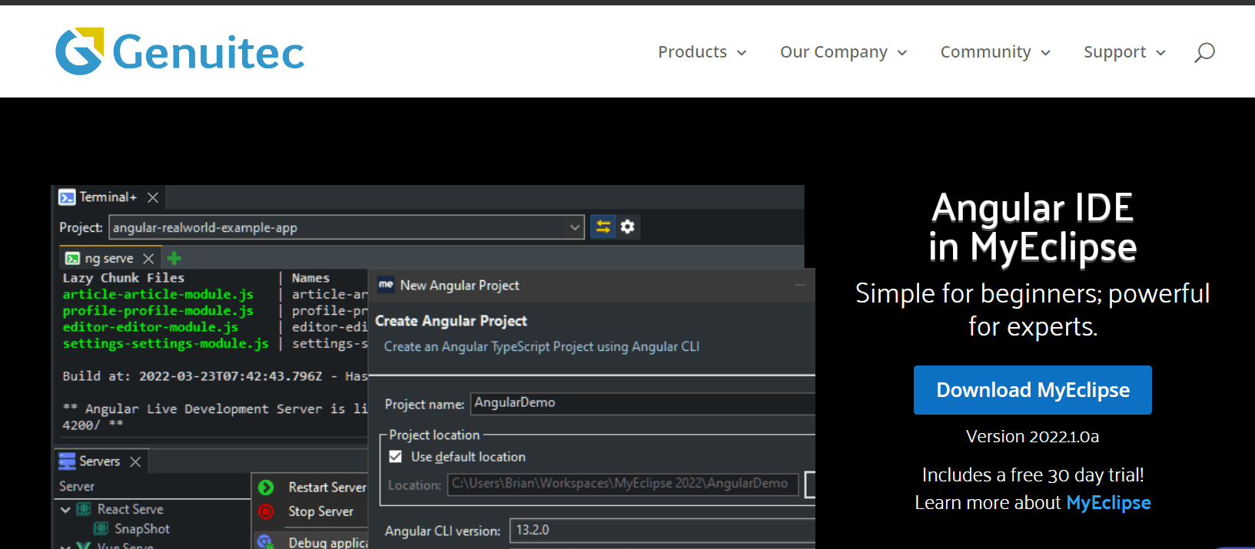Click the Angular CLI version 13.2.0 field
Screen dimensions: 1255x549
click(x=663, y=531)
